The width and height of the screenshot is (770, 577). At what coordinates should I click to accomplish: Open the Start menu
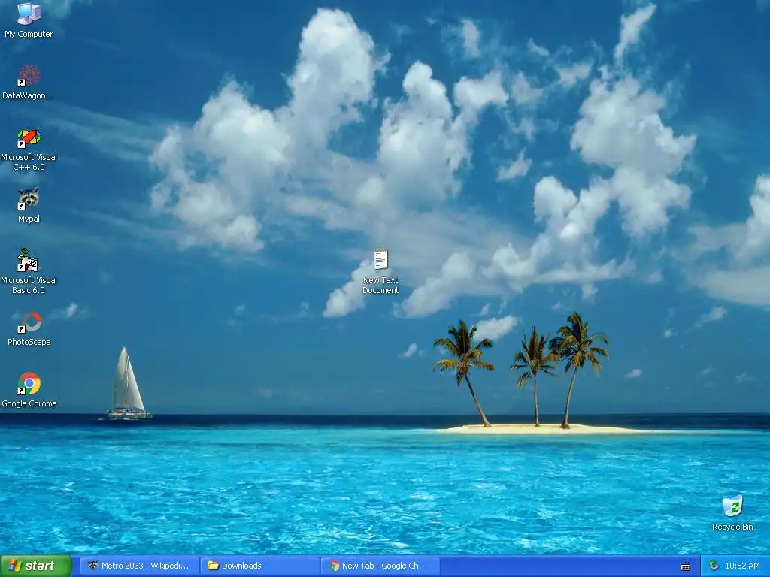coord(36,566)
